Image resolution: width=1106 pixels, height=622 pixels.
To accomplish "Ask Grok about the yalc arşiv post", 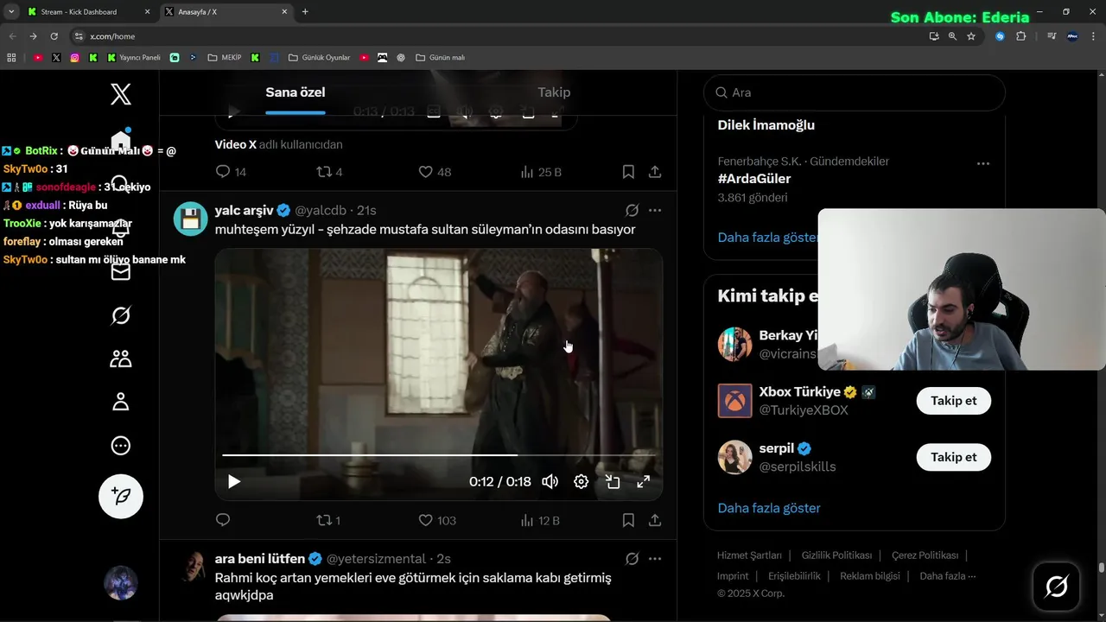I will [x=632, y=210].
